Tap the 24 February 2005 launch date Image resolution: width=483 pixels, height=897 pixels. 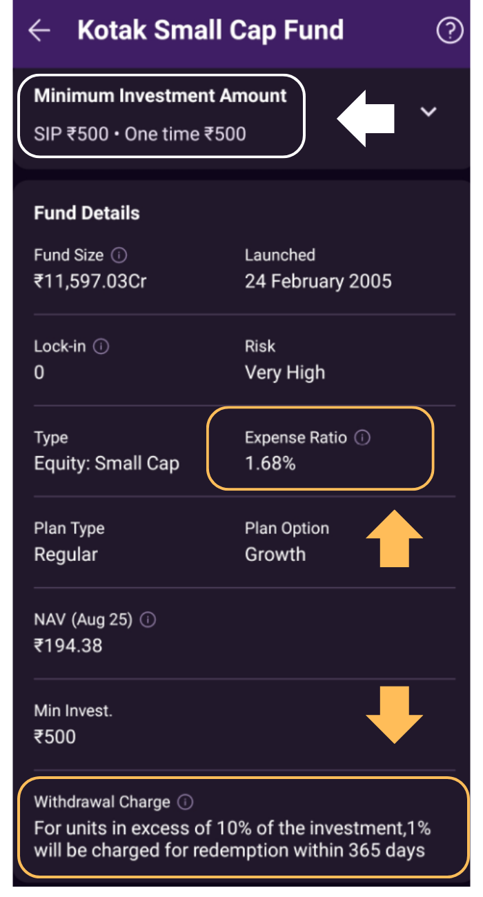[318, 282]
